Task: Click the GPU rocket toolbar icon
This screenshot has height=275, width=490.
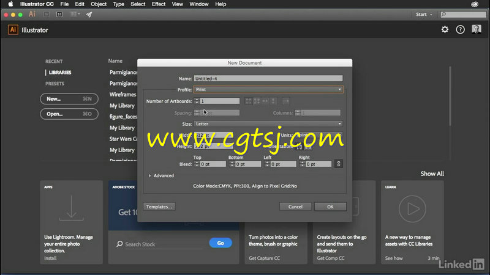Action: pos(89,14)
